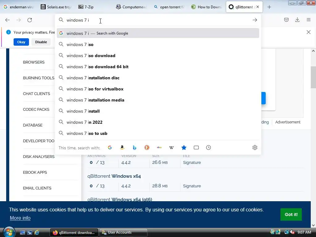Search bookmarks with the star icon
Image resolution: width=316 pixels, height=237 pixels.
point(184,148)
